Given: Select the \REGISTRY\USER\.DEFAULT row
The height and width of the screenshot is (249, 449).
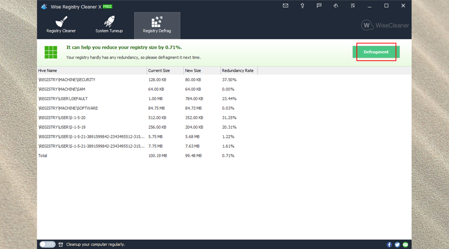Looking at the screenshot, I should [x=224, y=99].
